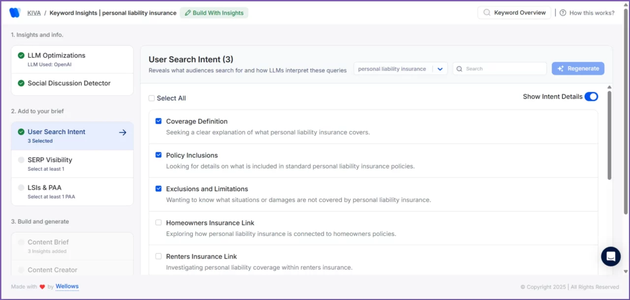The image size is (630, 300).
Task: Click the heart icon in Made with footer
Action: click(42, 286)
